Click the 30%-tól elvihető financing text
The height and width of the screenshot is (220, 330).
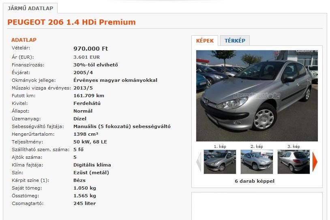(x=96, y=65)
